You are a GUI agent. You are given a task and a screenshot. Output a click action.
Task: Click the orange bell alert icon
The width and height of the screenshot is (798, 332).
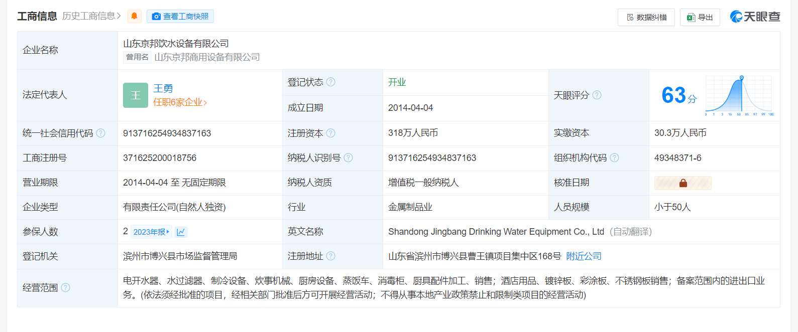[134, 16]
